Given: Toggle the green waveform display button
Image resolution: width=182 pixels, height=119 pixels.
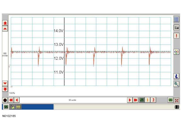Looking at the screenshot, I should pos(142,100).
